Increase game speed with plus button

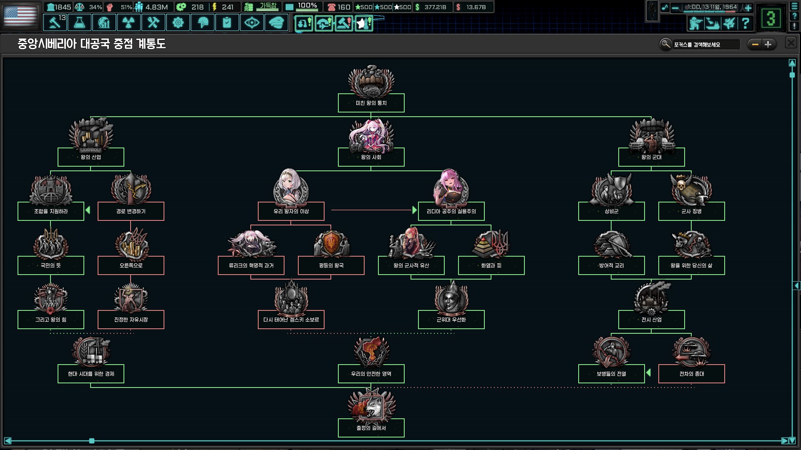click(x=748, y=7)
